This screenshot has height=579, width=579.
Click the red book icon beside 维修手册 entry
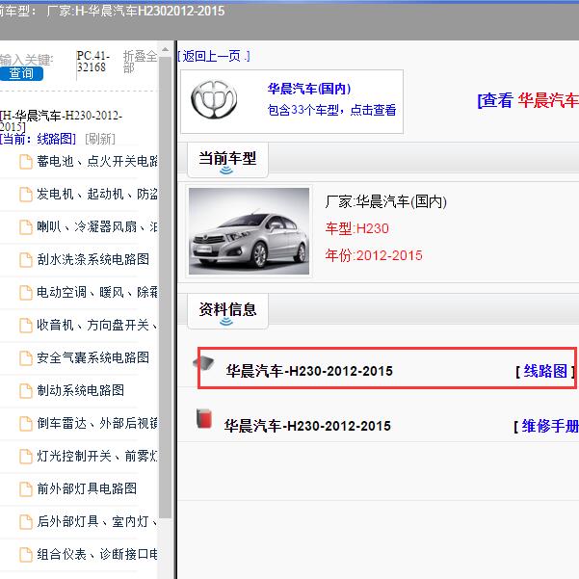click(x=204, y=419)
